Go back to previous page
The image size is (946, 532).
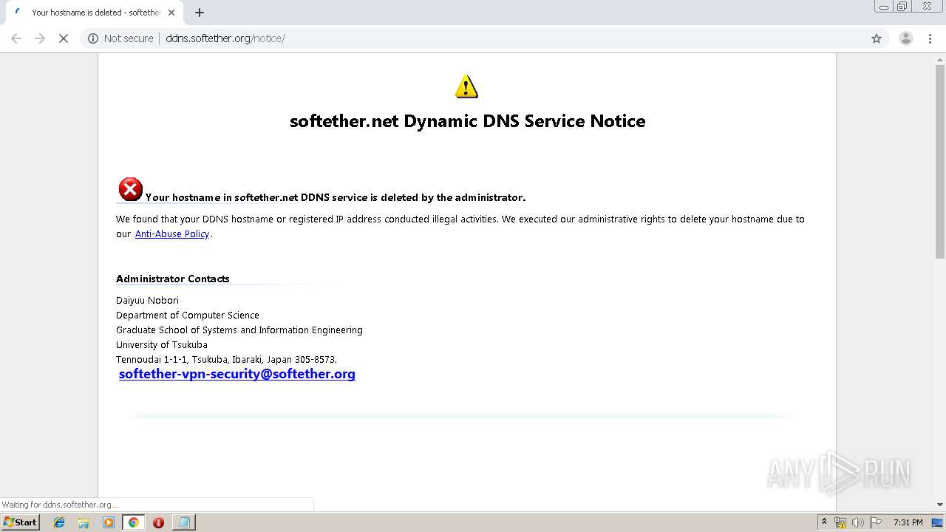(x=16, y=38)
